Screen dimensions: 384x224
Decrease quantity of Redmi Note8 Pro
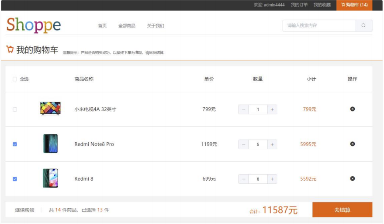point(243,144)
